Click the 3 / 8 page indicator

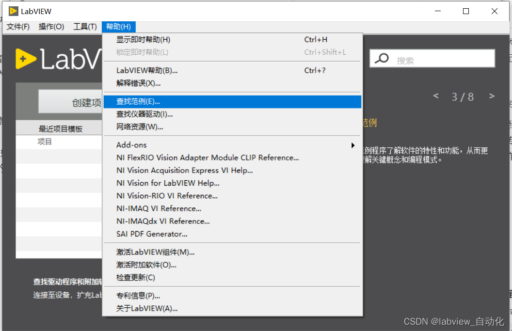coord(463,97)
